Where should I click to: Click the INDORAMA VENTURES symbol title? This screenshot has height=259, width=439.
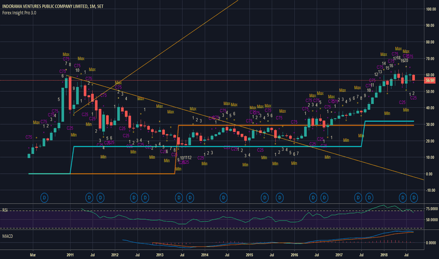click(53, 6)
